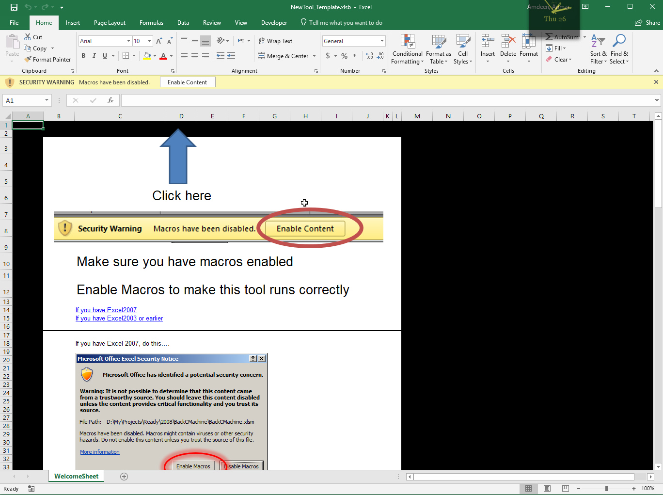The image size is (663, 495).
Task: Click the Insert Function fx icon
Action: click(x=110, y=100)
